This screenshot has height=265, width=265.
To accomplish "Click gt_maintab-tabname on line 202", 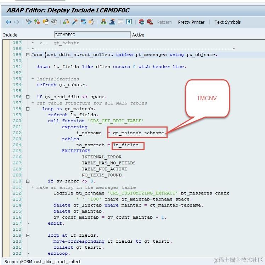I will click(139, 133).
